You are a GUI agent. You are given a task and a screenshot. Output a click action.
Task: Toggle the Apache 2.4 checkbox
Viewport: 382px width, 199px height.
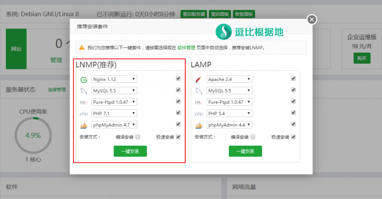293,79
